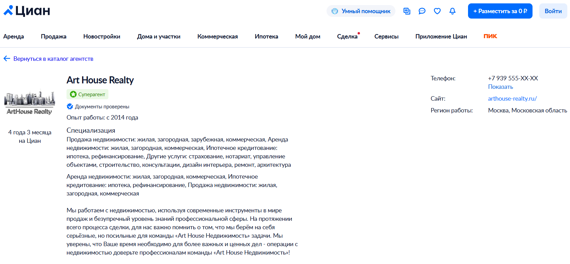The image size is (570, 264).
Task: Click the Опыт работы: с 2014 года text
Action: [x=102, y=117]
